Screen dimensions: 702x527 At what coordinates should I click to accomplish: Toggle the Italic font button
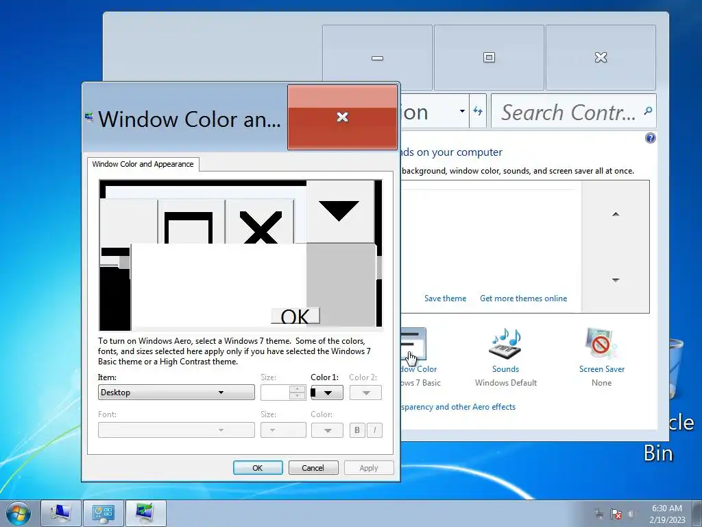click(x=375, y=430)
